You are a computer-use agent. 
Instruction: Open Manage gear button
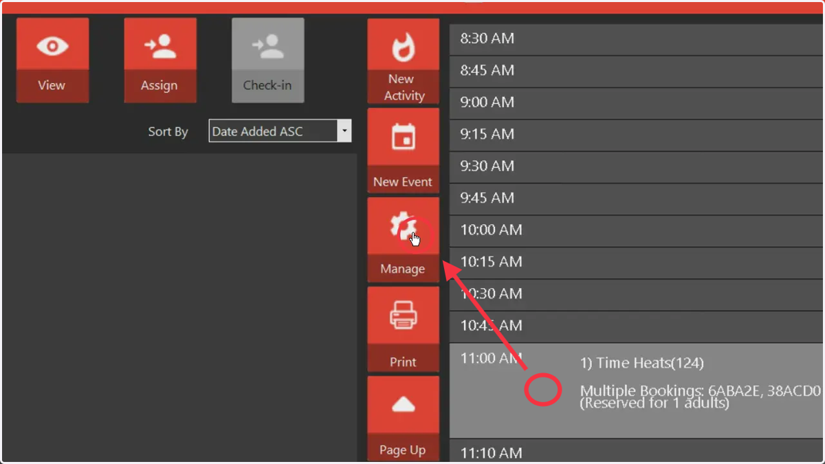(403, 240)
